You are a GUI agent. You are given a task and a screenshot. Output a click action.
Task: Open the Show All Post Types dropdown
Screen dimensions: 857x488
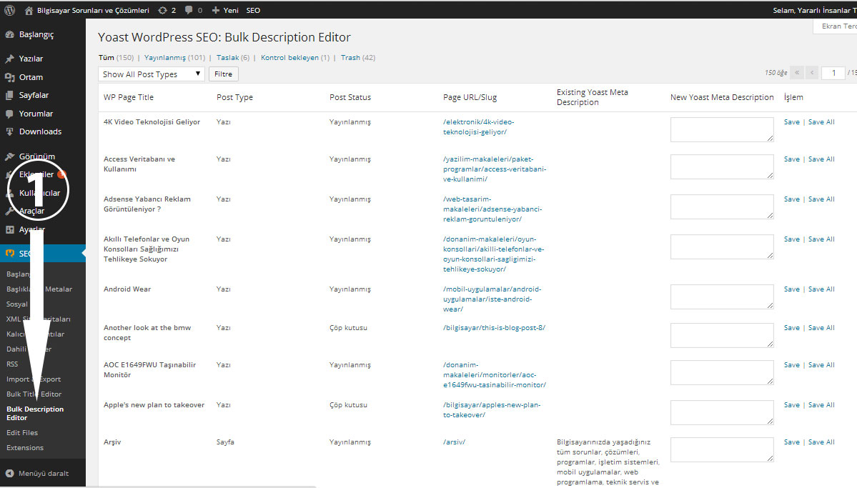pyautogui.click(x=152, y=74)
